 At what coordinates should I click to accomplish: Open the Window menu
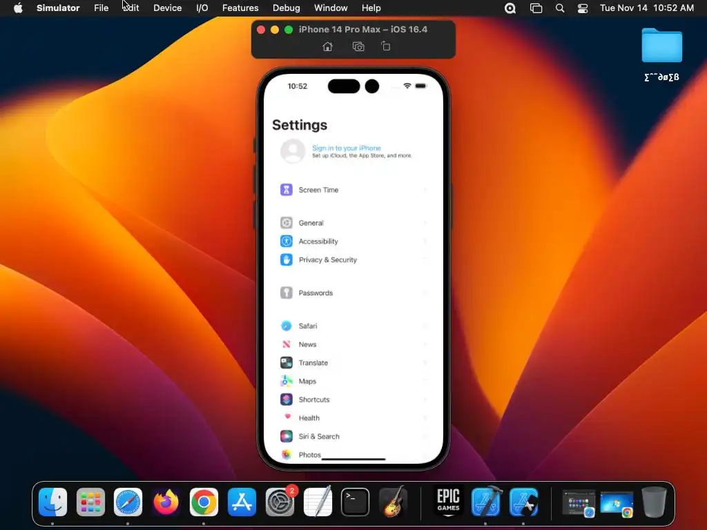(331, 8)
